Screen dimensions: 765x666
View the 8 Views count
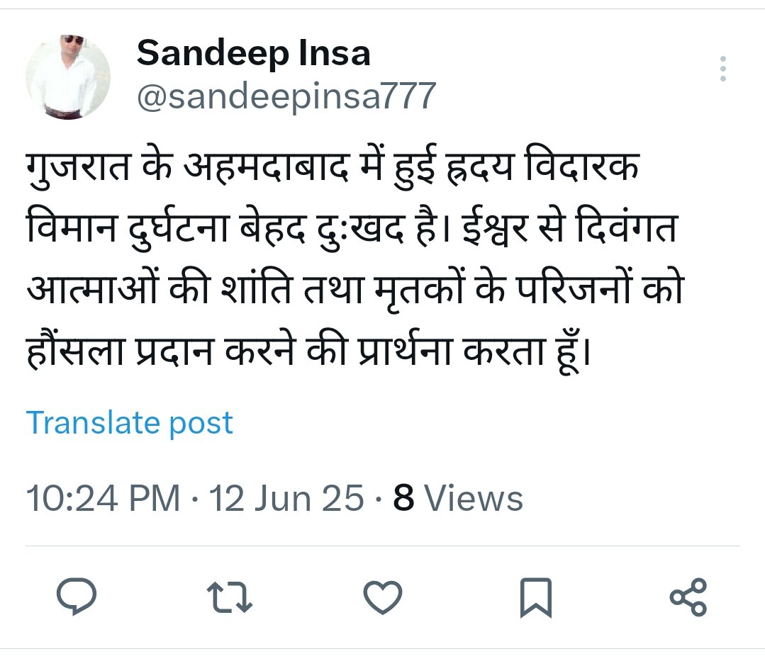coord(459,499)
